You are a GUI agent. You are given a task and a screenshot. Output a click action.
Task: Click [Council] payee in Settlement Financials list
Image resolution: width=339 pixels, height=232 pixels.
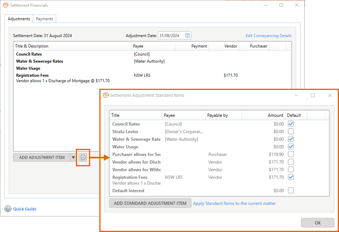[141, 54]
